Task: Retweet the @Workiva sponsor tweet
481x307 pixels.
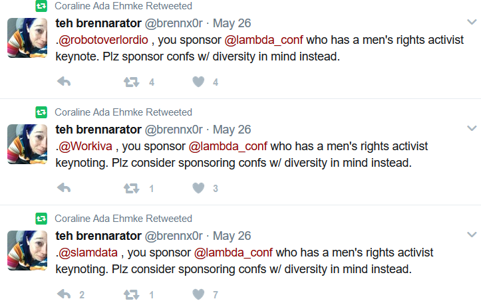Action: 131,188
